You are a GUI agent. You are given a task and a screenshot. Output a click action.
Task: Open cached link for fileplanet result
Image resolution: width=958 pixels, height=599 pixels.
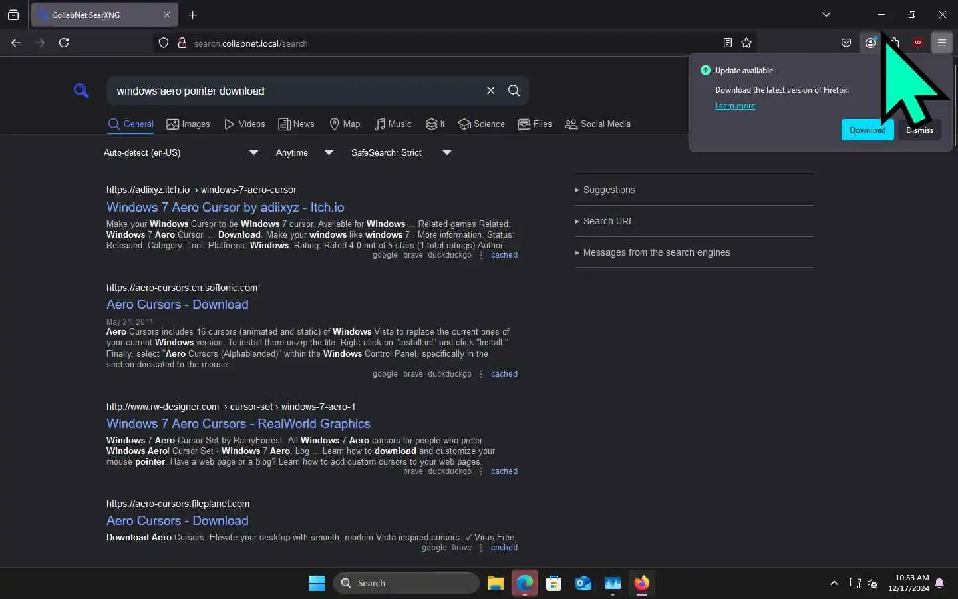pyautogui.click(x=504, y=548)
